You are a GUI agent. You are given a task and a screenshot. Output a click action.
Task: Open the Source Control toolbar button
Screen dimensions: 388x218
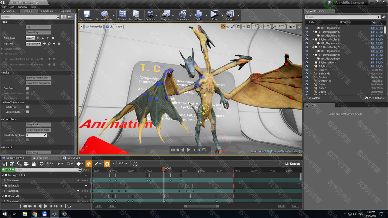tap(104, 15)
